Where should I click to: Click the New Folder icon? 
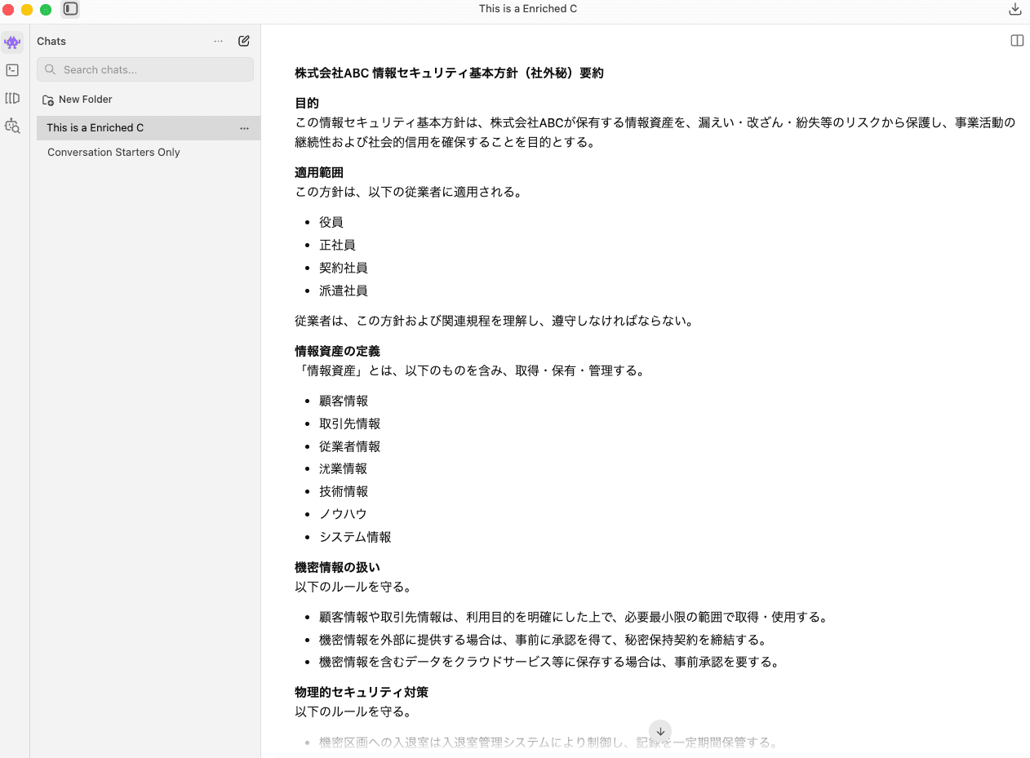(x=48, y=100)
